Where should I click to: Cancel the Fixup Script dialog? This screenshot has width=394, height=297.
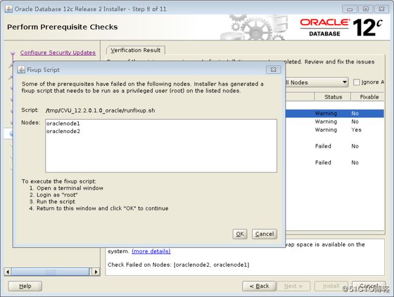click(x=264, y=234)
